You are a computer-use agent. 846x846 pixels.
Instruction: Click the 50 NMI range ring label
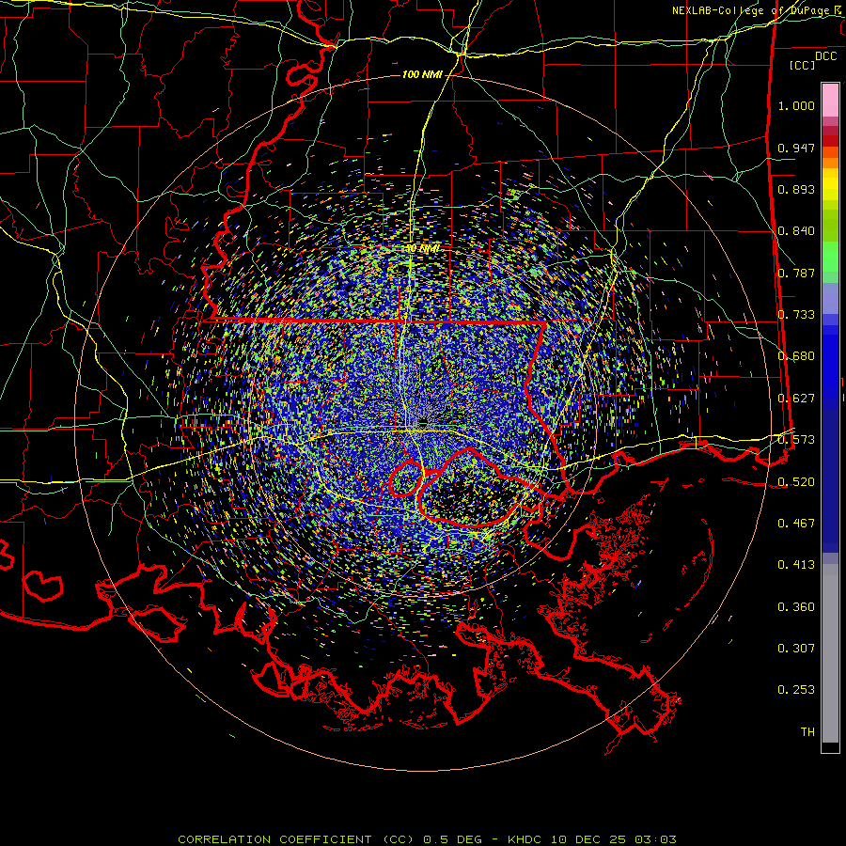[x=422, y=249]
